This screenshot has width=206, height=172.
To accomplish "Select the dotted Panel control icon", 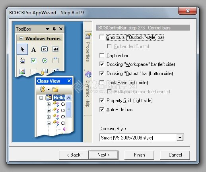I will (x=33, y=72).
